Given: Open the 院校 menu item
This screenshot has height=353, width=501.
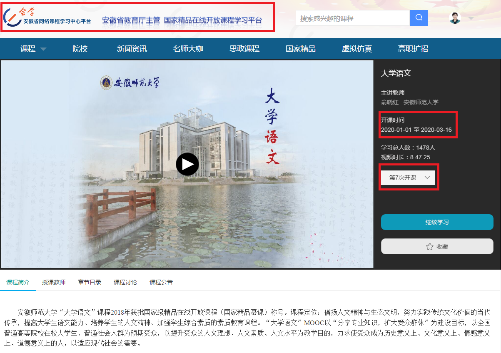Looking at the screenshot, I should pos(80,49).
